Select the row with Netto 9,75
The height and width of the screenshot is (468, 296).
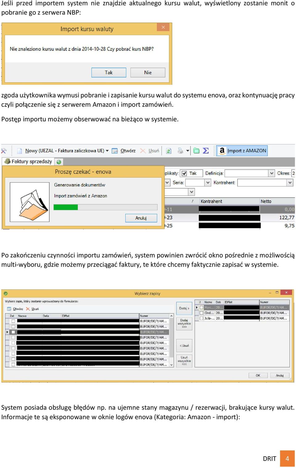tap(229, 226)
